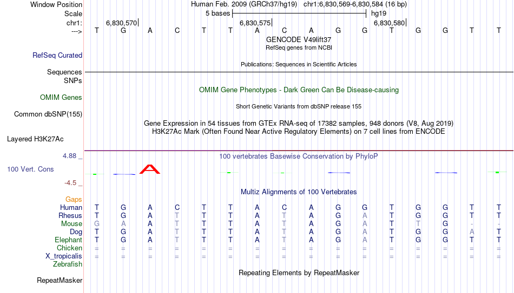Click the X_tropicalis species label
Image resolution: width=514 pixels, height=293 pixels.
coord(64,256)
